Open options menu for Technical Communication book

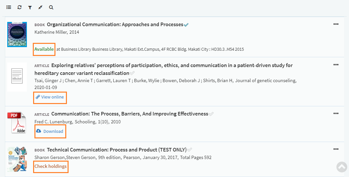[336, 149]
